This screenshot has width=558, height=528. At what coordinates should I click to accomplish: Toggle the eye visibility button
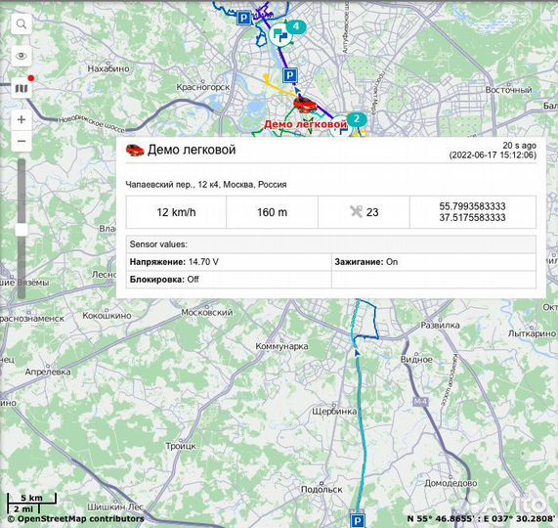tap(21, 56)
